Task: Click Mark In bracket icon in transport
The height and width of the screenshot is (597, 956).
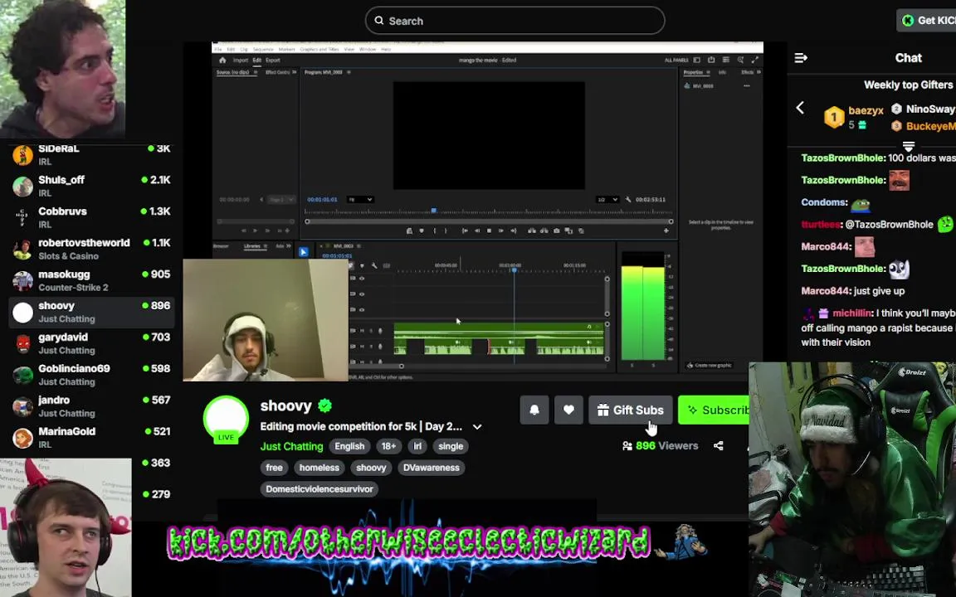Action: pos(434,231)
